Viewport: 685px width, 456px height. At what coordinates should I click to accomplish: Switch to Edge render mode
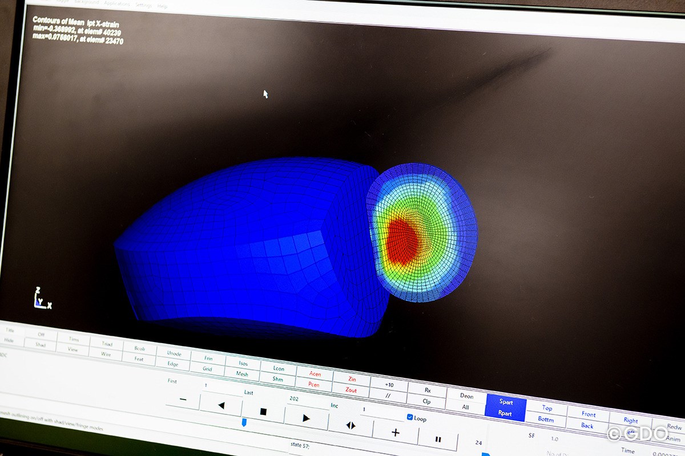173,364
